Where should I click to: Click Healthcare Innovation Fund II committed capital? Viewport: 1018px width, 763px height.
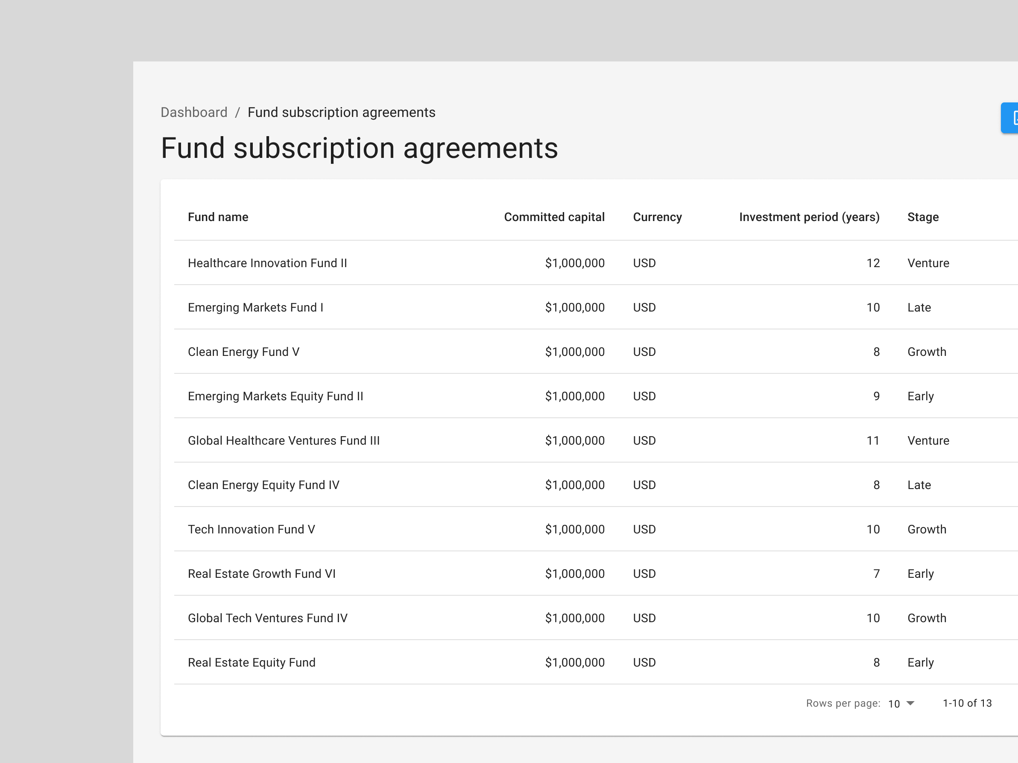coord(575,263)
